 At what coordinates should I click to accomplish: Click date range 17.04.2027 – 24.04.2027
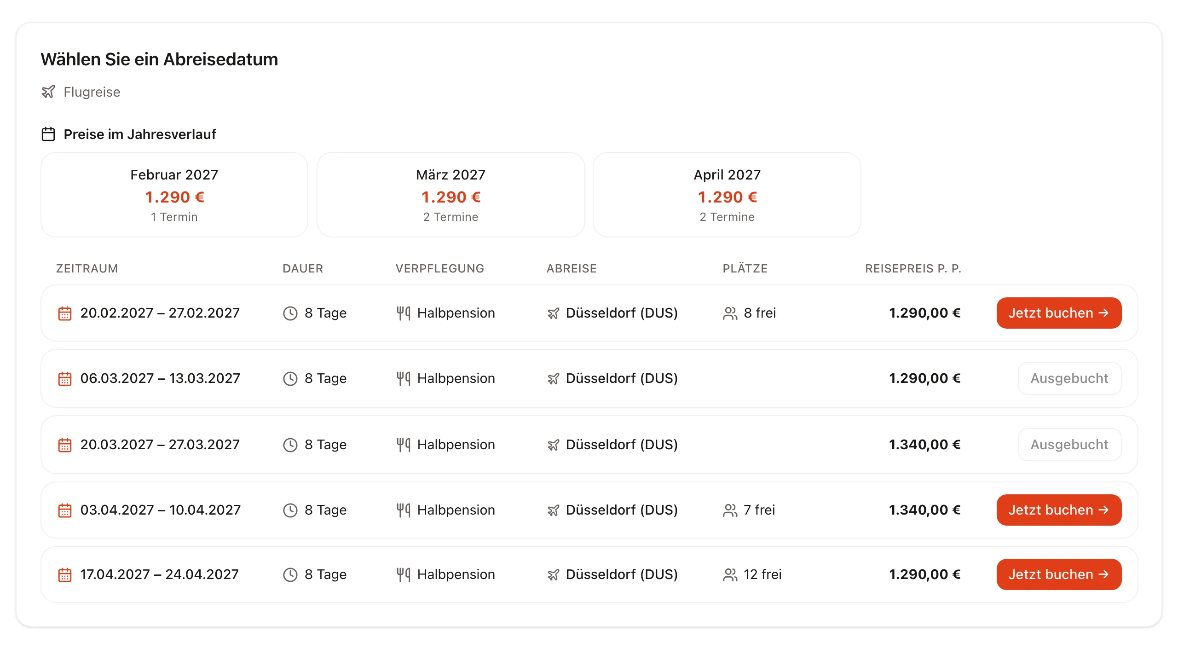click(160, 574)
